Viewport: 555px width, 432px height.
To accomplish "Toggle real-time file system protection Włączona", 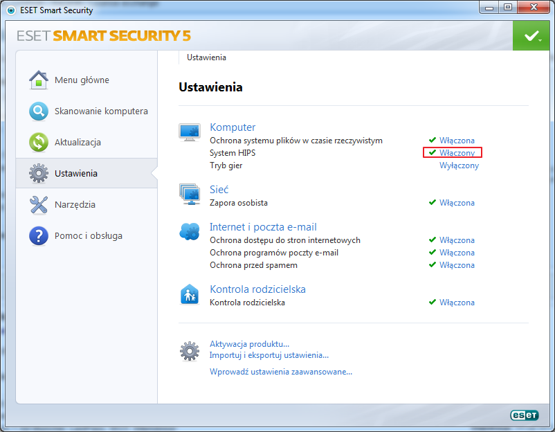I will tap(457, 141).
